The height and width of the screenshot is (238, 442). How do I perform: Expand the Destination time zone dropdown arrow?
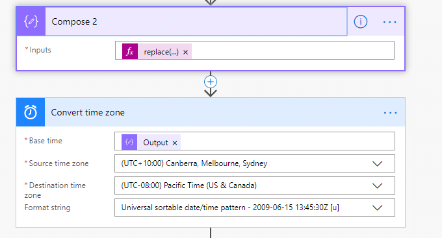(377, 185)
